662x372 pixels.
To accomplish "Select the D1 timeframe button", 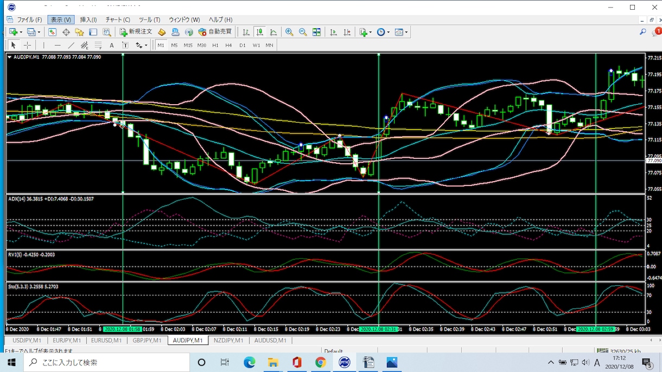I will (x=243, y=46).
